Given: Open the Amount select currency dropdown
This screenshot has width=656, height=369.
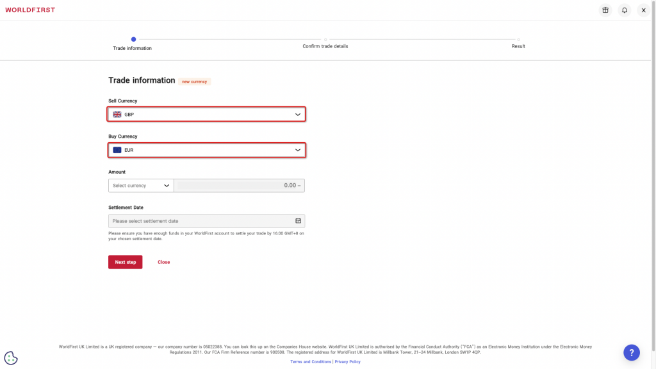Looking at the screenshot, I should pos(141,186).
